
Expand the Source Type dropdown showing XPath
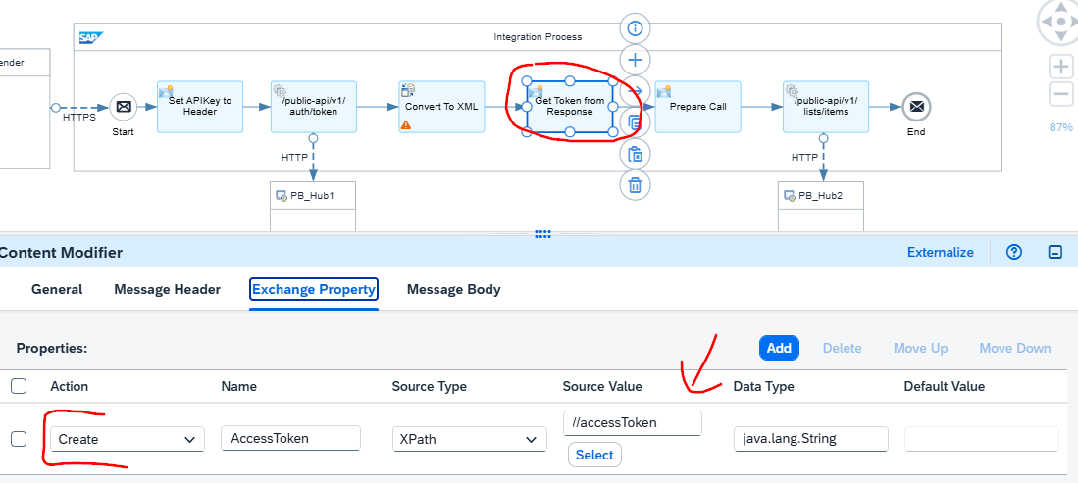click(468, 439)
